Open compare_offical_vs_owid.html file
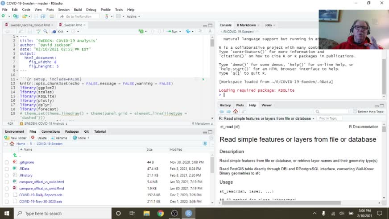This screenshot has height=219, width=389. point(41,182)
